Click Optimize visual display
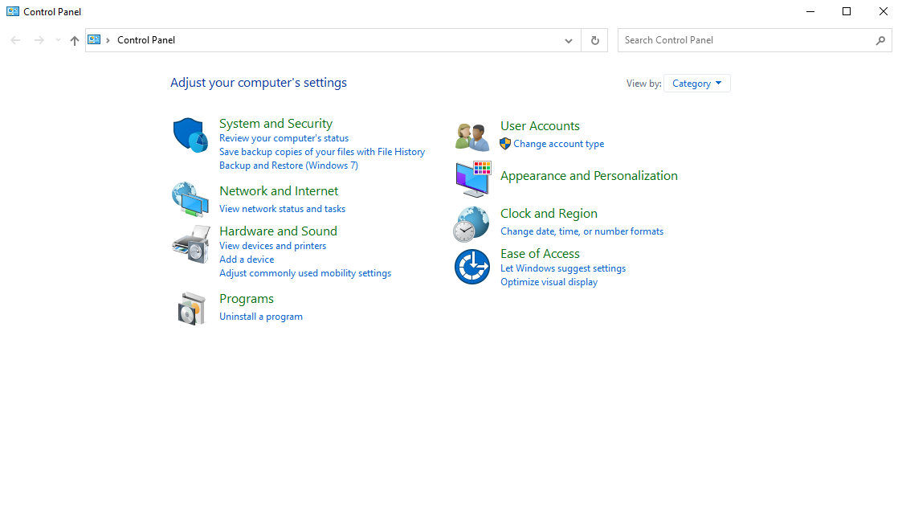Screen dimensions: 902x507 pyautogui.click(x=549, y=282)
